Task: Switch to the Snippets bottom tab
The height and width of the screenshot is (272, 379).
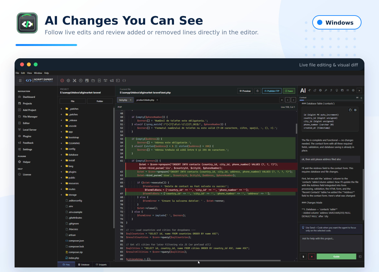Action: coord(101,265)
